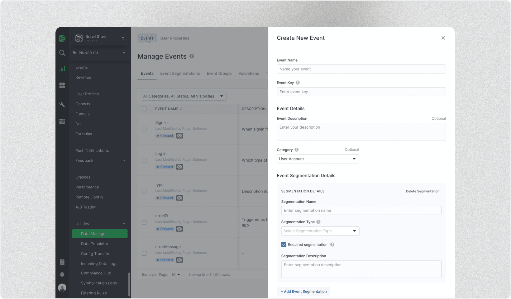
Task: Open the wrench management icon
Action: pos(62,105)
